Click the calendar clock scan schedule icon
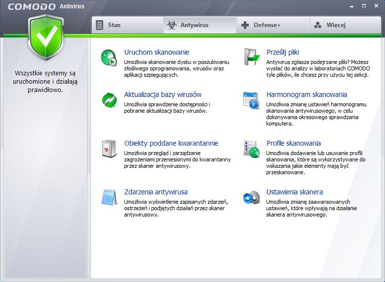385x282 pixels. click(x=251, y=100)
